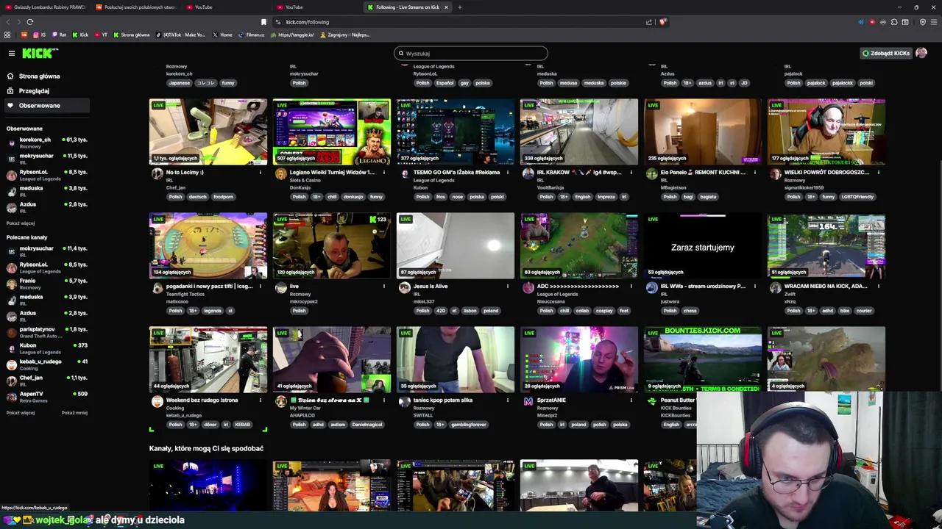Open No to Lecimy stream thumbnail

[x=208, y=132]
